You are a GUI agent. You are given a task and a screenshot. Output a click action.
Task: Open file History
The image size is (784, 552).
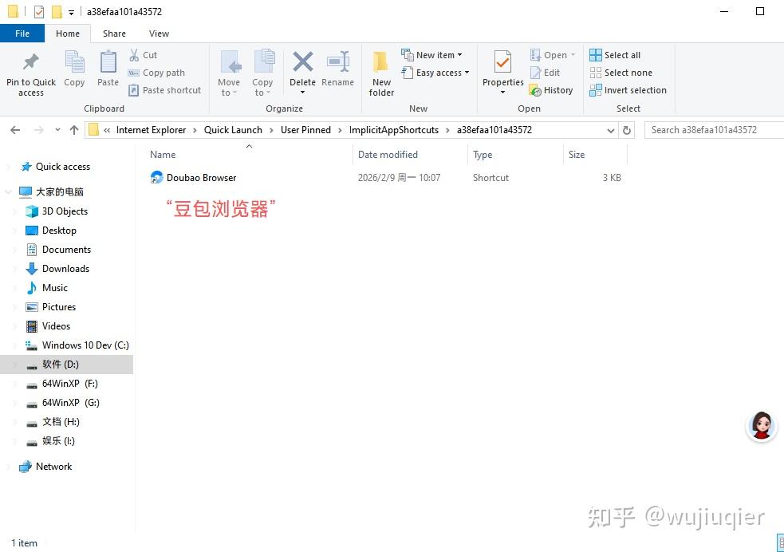pyautogui.click(x=551, y=90)
